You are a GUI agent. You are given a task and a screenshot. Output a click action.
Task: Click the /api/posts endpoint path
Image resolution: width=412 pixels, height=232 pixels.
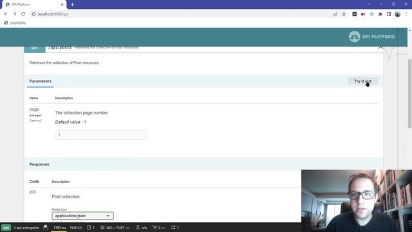pos(60,48)
